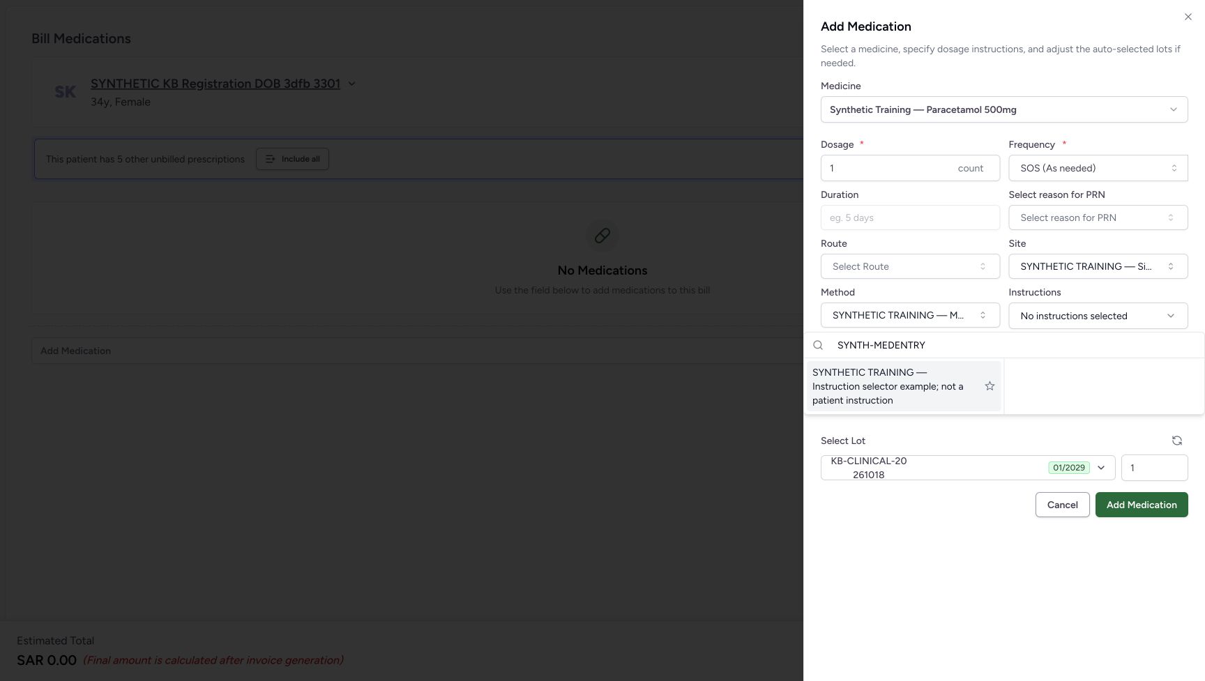Click the SAR 0.00 estimated total
The image size is (1205, 681).
click(47, 660)
